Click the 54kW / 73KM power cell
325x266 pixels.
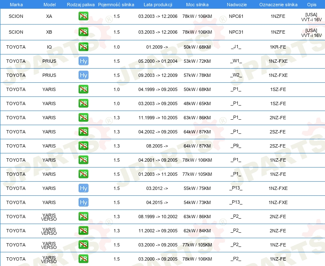(197, 202)
